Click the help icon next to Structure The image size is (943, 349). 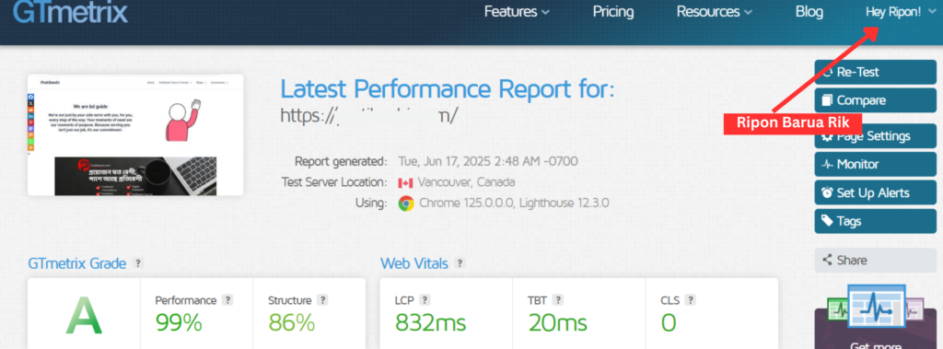pyautogui.click(x=322, y=300)
